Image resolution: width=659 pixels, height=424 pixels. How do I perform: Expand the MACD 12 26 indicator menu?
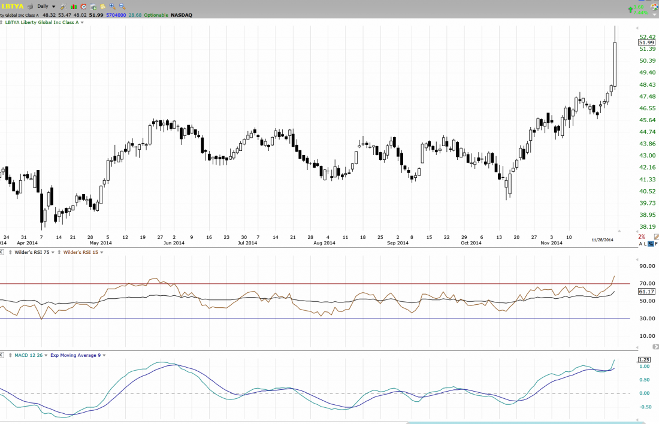46,355
